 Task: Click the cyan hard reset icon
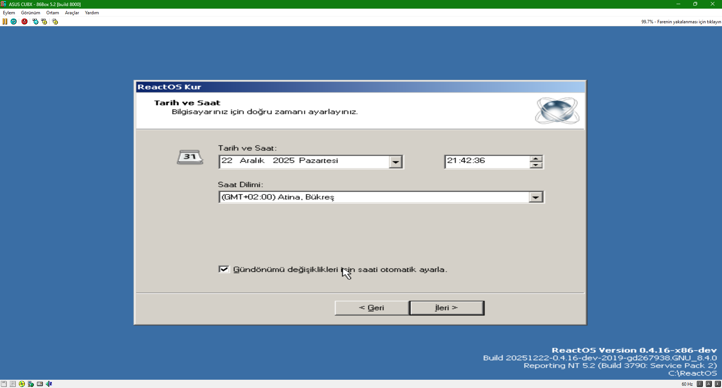click(x=14, y=21)
